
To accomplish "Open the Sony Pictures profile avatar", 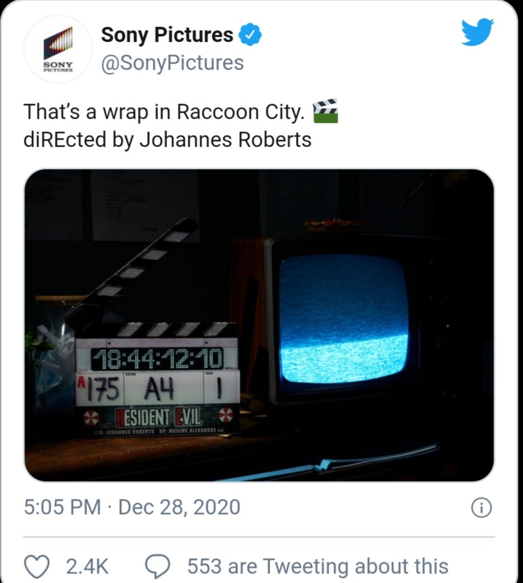I will coord(59,49).
